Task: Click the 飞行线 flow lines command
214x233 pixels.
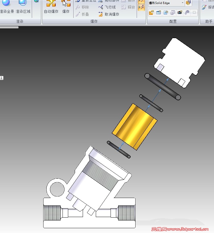Action: click(x=107, y=7)
